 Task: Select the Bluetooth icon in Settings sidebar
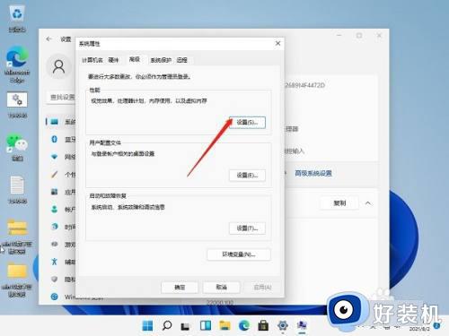(x=54, y=139)
